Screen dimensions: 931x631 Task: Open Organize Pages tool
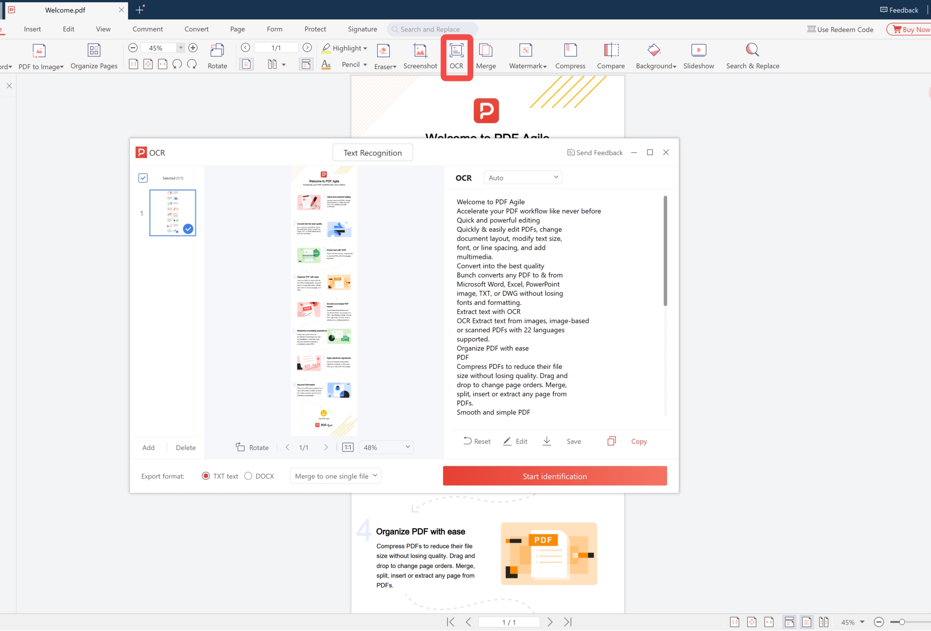pos(94,57)
